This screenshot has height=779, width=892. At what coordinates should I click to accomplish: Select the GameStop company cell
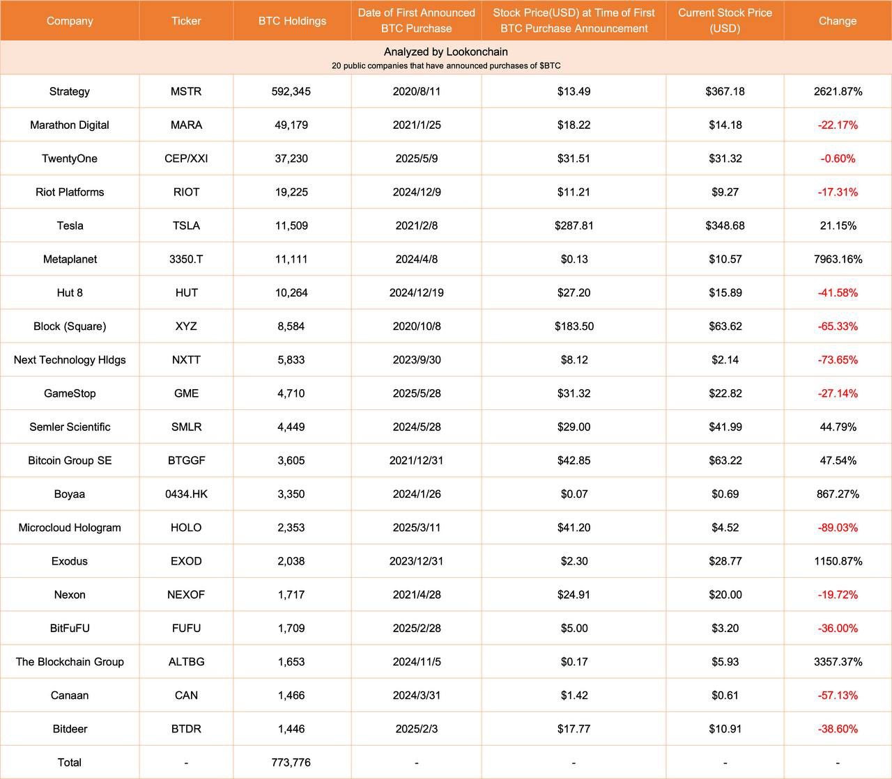tap(70, 393)
